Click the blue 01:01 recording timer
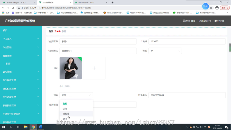 point(205,6)
